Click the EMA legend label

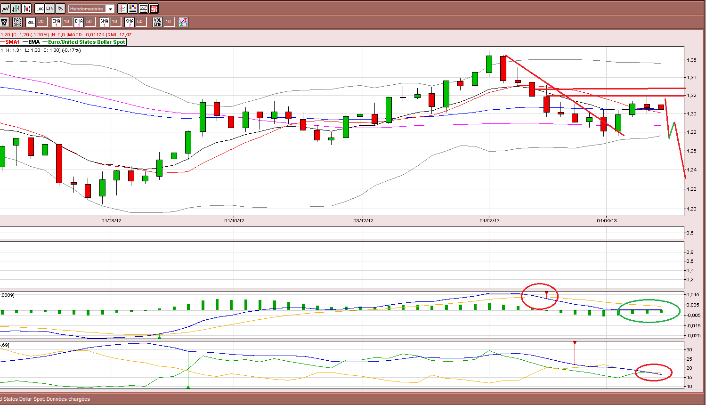point(34,42)
